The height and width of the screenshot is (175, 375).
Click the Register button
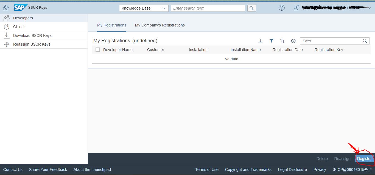(x=364, y=158)
